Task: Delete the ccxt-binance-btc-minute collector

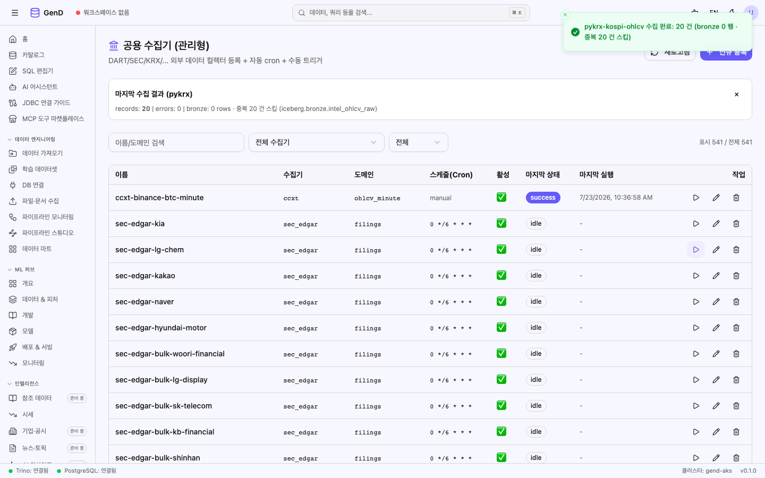Action: (736, 198)
